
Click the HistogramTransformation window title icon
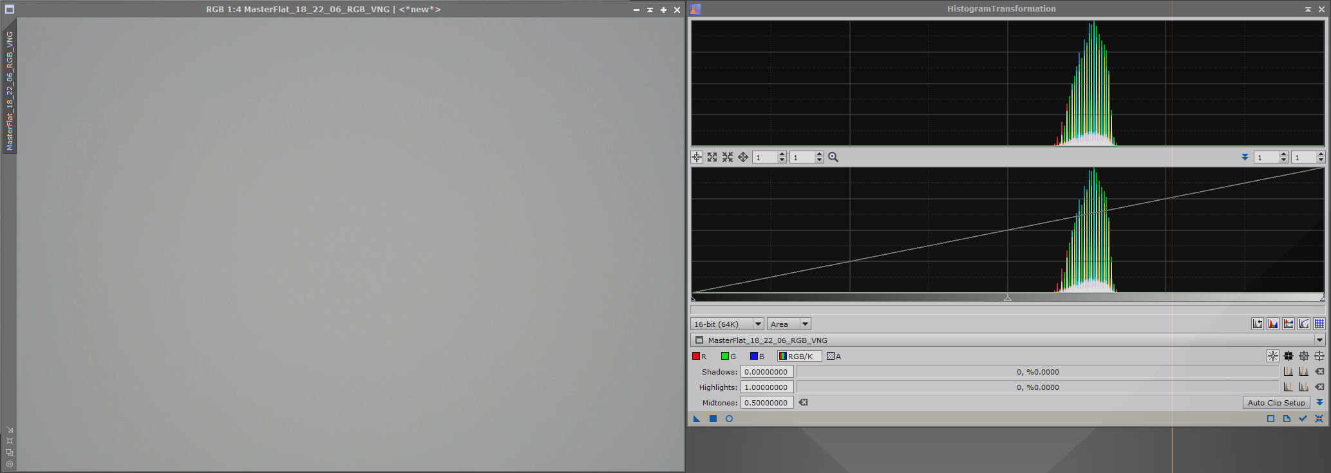[x=695, y=9]
